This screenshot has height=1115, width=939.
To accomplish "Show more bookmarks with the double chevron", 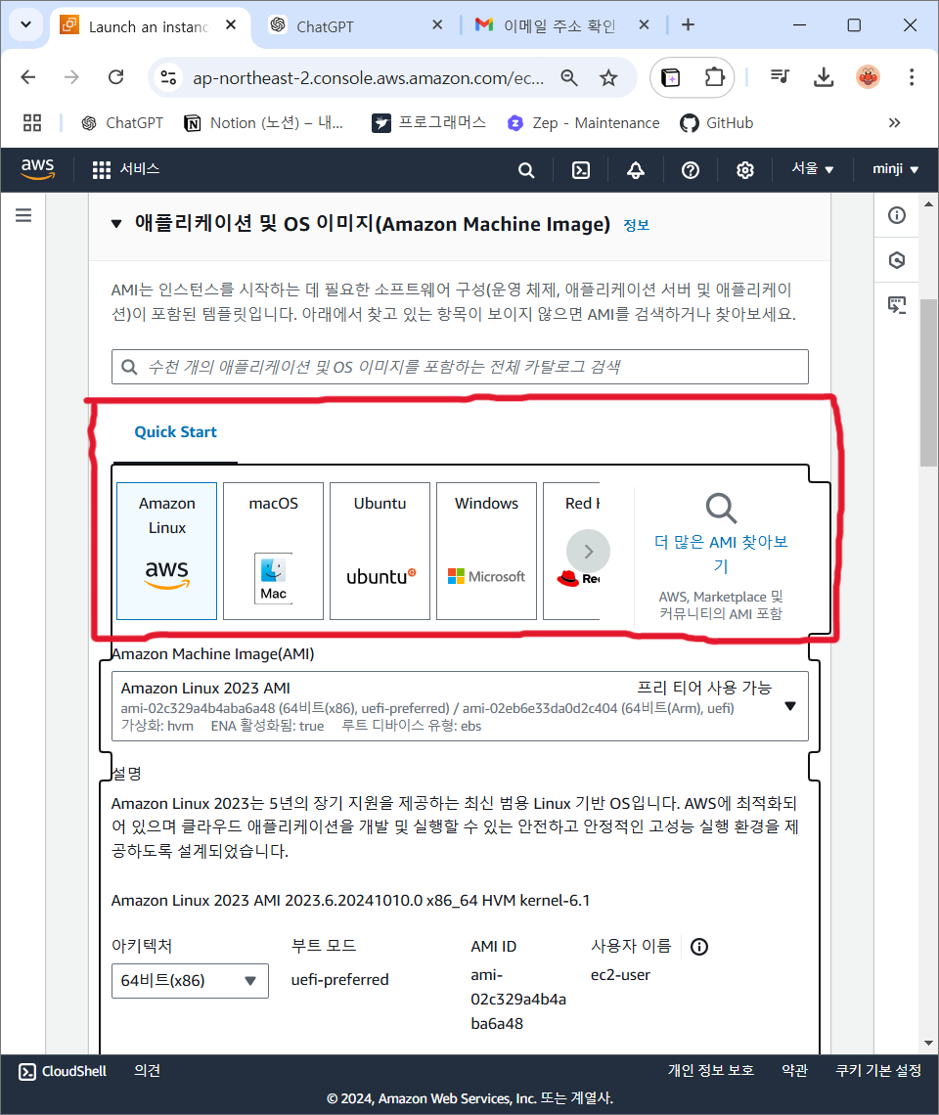I will coord(894,123).
